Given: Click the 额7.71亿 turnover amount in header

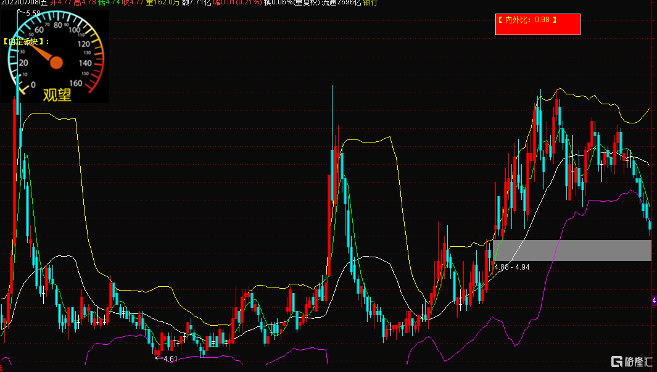Looking at the screenshot, I should (197, 3).
